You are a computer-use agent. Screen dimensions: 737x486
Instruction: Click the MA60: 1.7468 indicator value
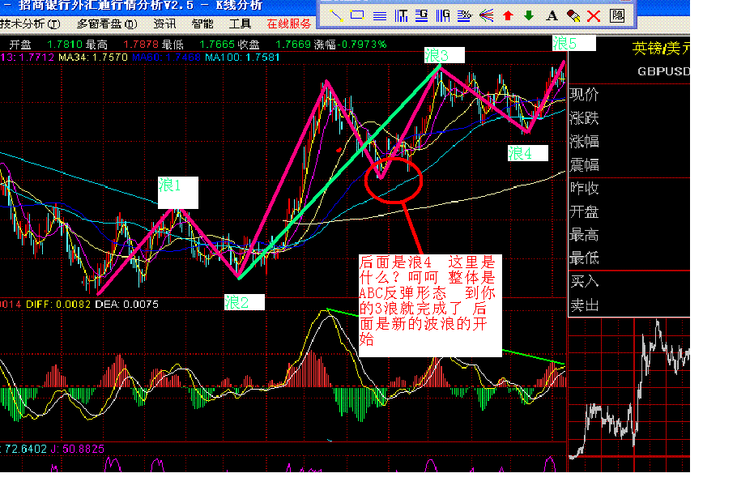click(x=166, y=58)
